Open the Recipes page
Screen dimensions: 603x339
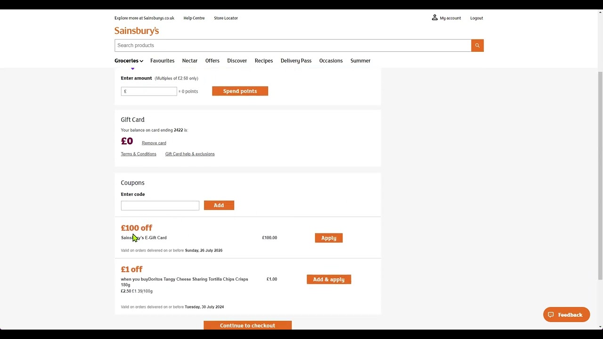click(x=264, y=61)
